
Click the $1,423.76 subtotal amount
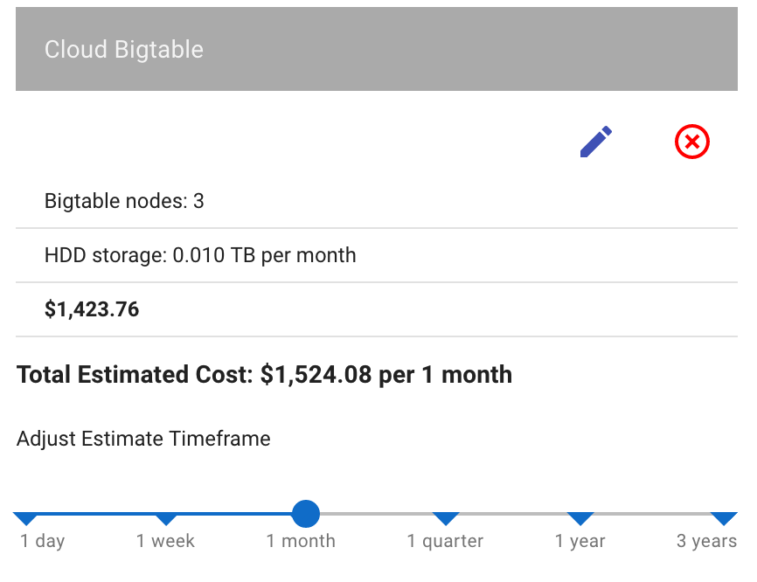point(92,309)
